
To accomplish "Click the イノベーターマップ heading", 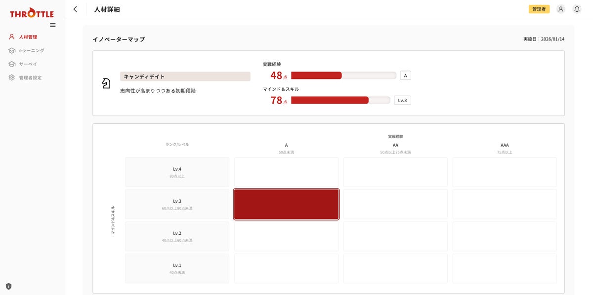I will point(119,39).
